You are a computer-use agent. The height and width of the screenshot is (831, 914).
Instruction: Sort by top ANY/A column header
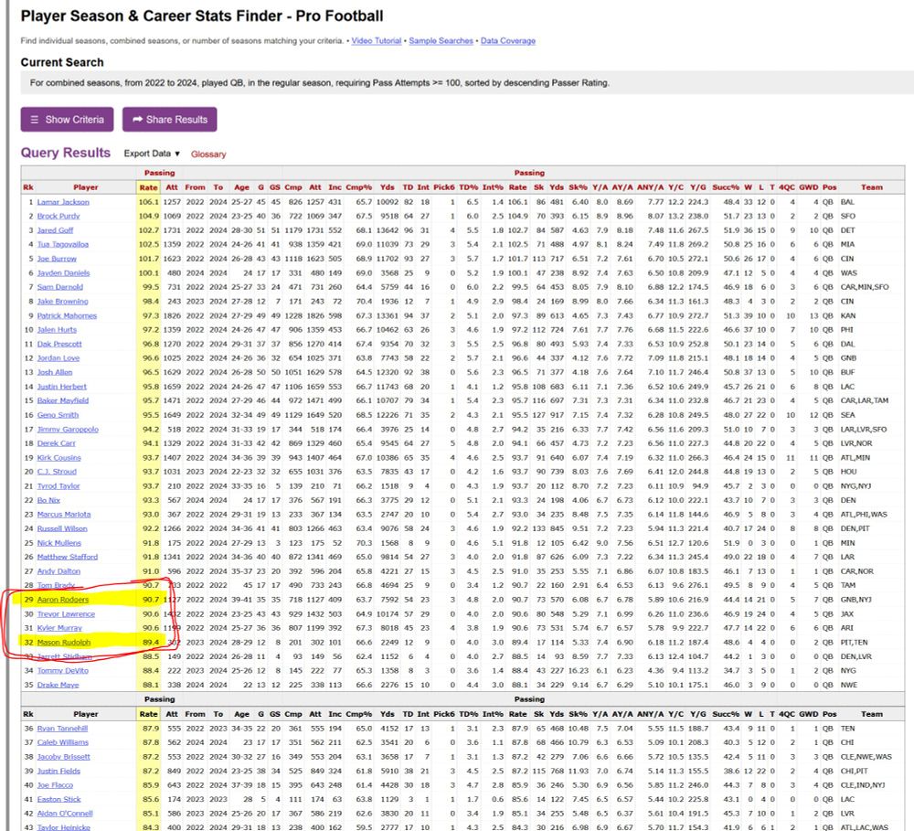coord(650,187)
